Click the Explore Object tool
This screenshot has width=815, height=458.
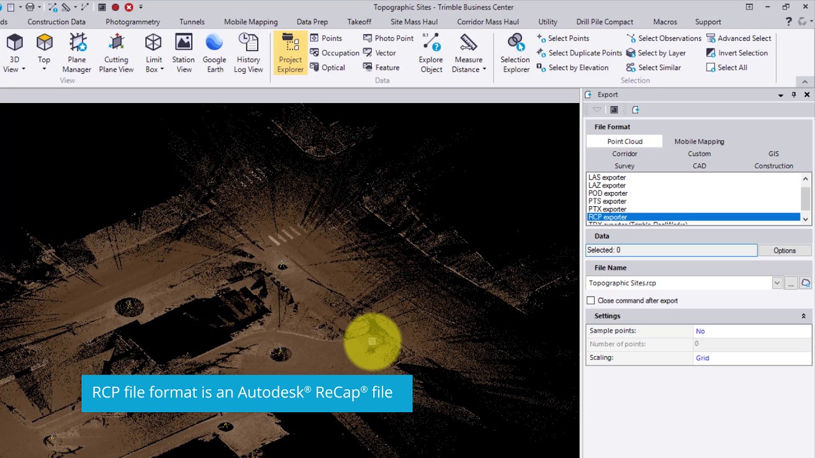pos(431,53)
